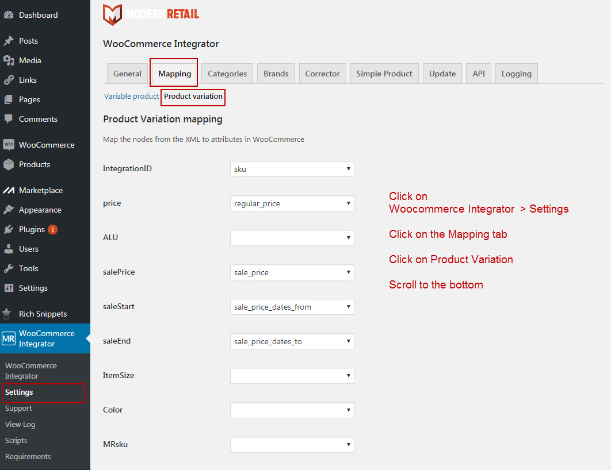Switch to the Logging tab
611x470 pixels.
click(516, 74)
